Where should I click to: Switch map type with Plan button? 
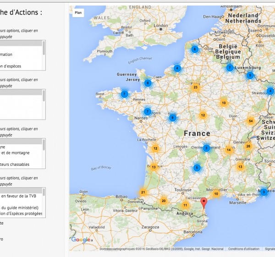78,13
